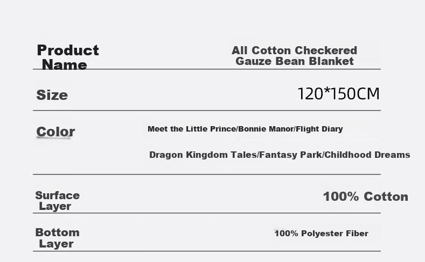Click the Size label

(52, 95)
